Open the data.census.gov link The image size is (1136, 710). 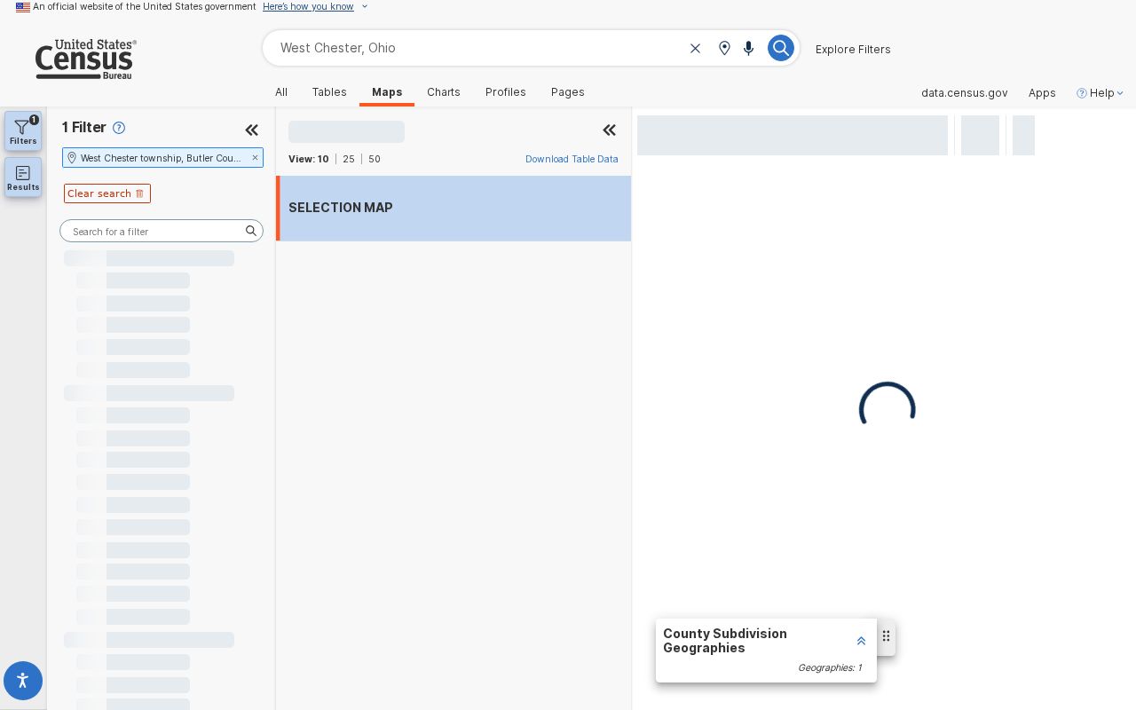964,92
